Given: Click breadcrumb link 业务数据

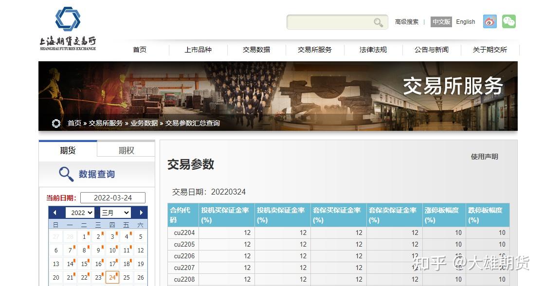Looking at the screenshot, I should tap(144, 123).
